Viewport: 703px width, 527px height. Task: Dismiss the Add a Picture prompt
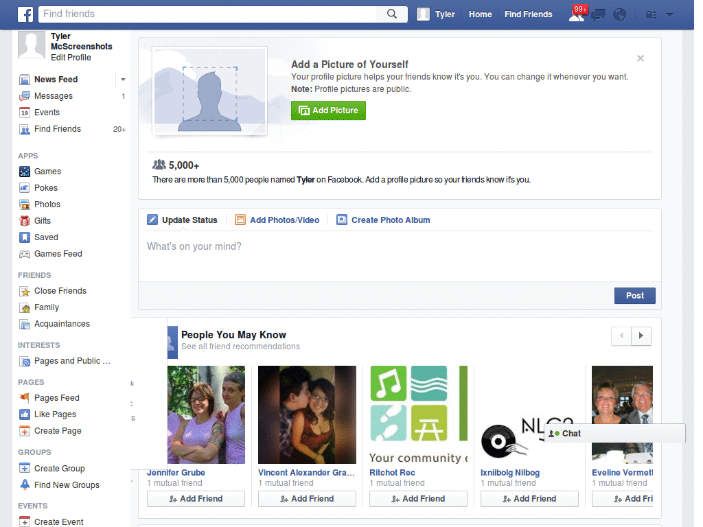641,58
